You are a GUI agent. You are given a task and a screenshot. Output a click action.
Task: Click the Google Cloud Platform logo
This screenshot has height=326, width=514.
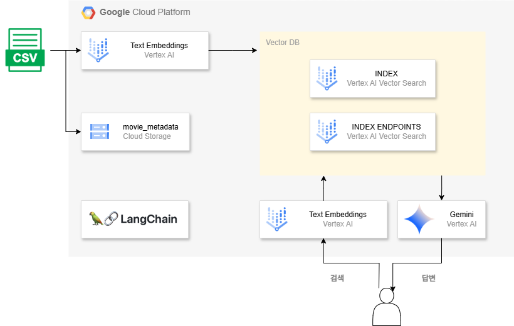point(88,13)
